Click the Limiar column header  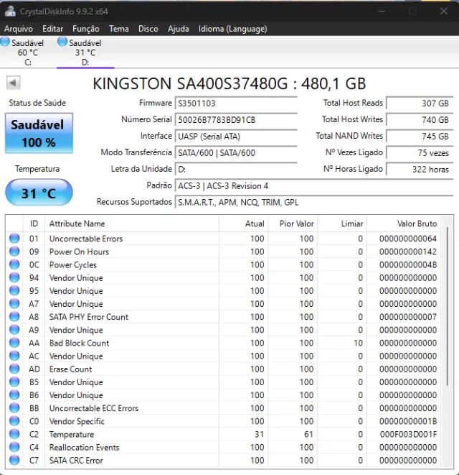[342, 223]
